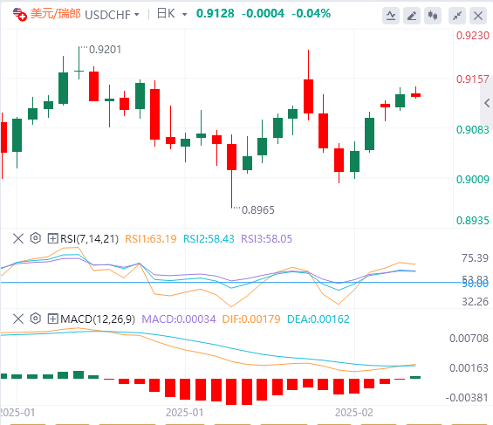
Task: Switch chart type with candlestick icon
Action: coord(433,16)
